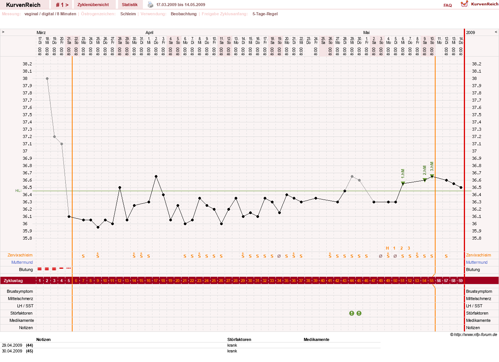Viewport: 499px width, 362px height.
Task: Click the H peak marker above day 49
Action: pyautogui.click(x=387, y=248)
